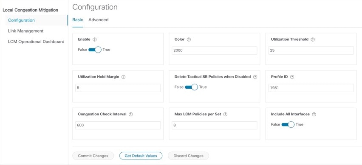Screen dimensions: 362x165
Task: Click the Local Congestion Mitigation heading
Action: click(x=30, y=10)
